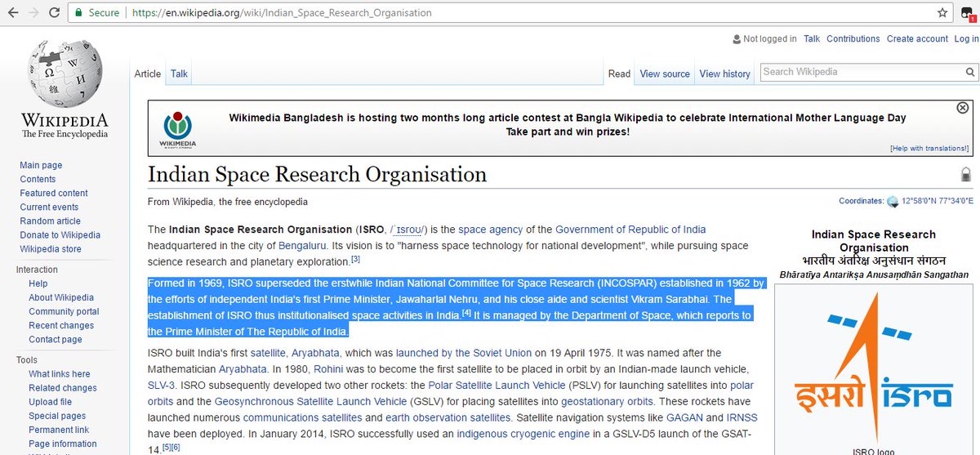Open the sidebar Help link

[x=38, y=283]
